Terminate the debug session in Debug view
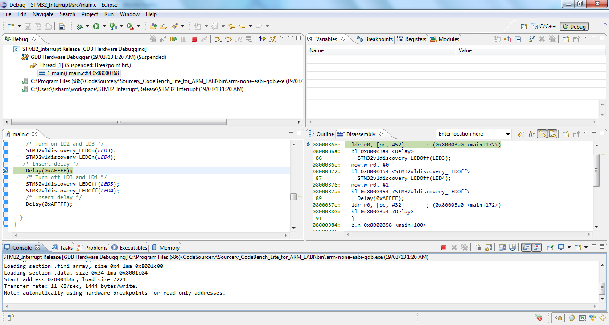The image size is (609, 325). click(x=194, y=39)
